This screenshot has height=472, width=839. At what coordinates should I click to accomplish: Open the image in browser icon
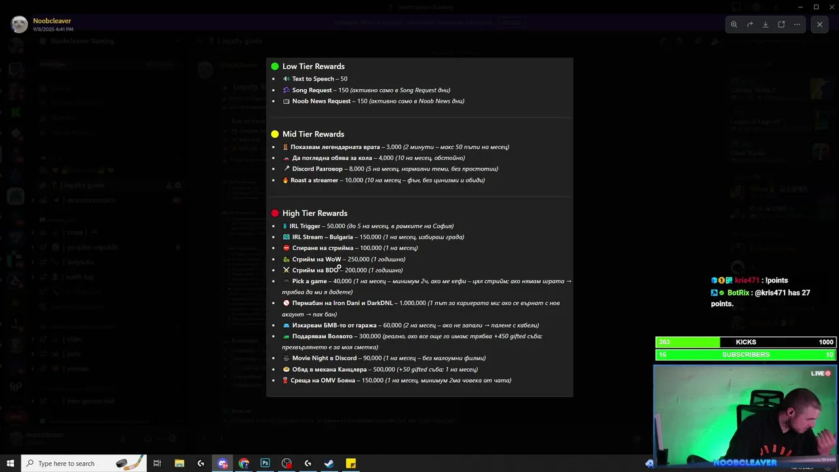pos(781,24)
